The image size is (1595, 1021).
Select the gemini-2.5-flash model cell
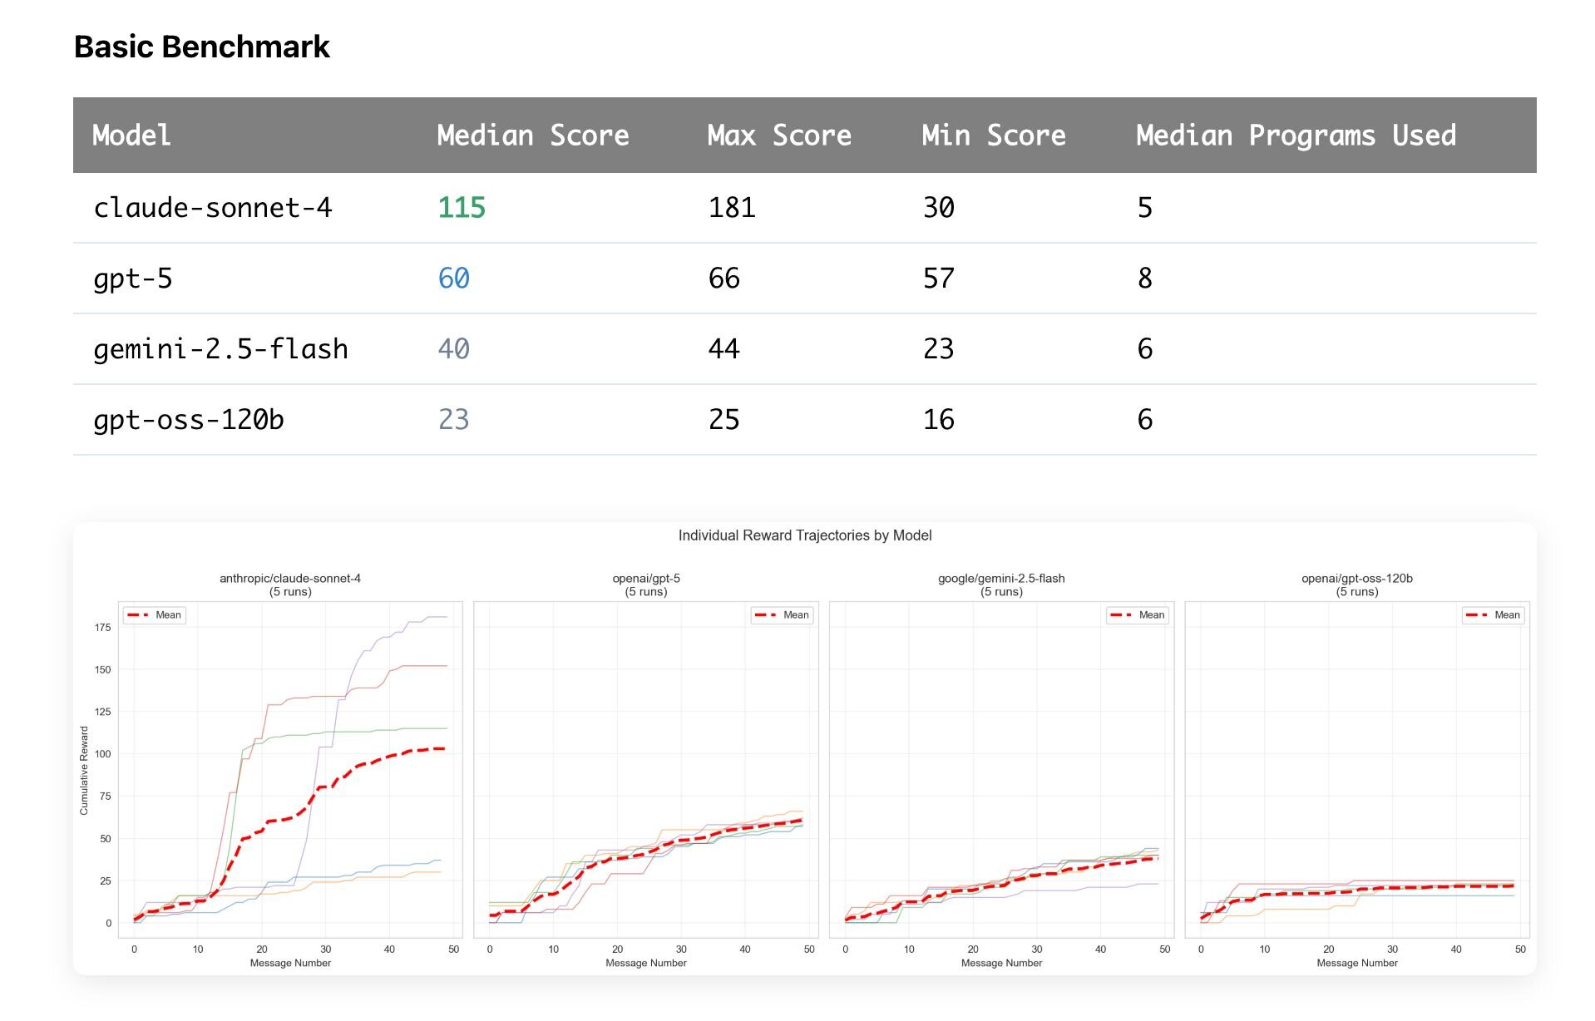point(220,349)
